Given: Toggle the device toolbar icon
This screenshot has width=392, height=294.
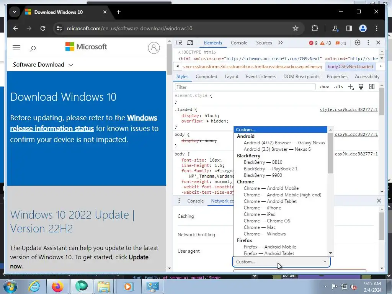Looking at the screenshot, I should [x=190, y=43].
